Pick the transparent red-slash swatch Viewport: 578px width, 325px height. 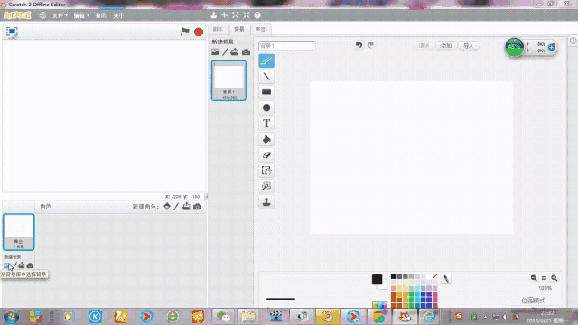click(434, 276)
